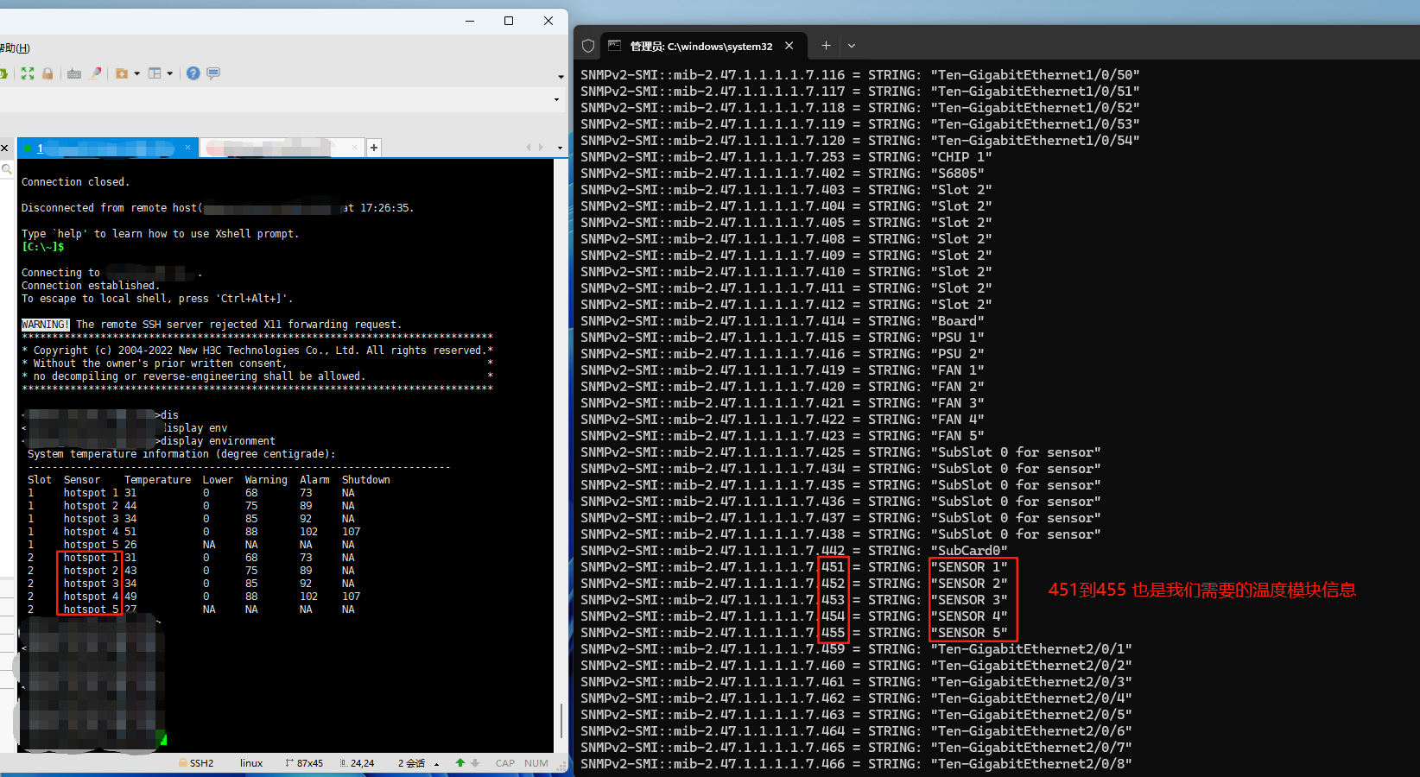Open a new Windows Terminal tab
This screenshot has width=1420, height=777.
(826, 46)
